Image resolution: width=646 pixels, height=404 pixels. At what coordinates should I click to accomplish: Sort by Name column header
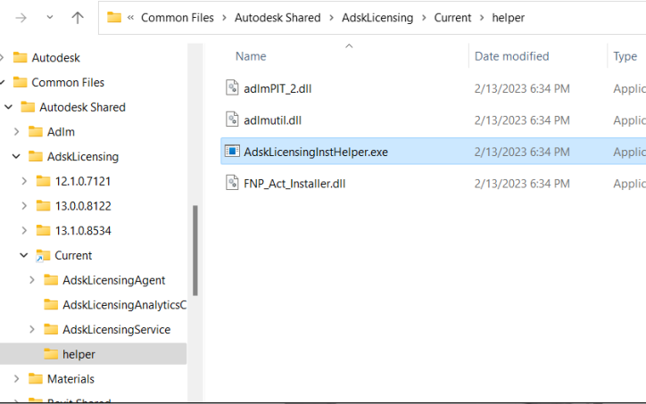(x=251, y=56)
